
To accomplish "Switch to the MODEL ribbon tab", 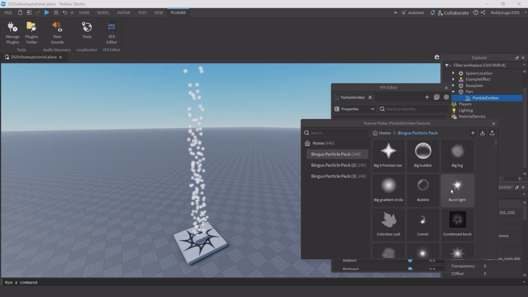I will 103,12.
